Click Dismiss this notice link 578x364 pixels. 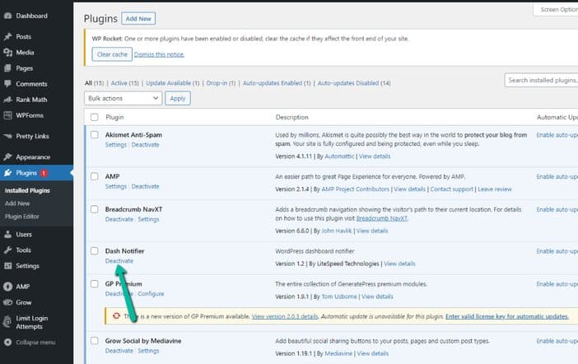(x=159, y=54)
